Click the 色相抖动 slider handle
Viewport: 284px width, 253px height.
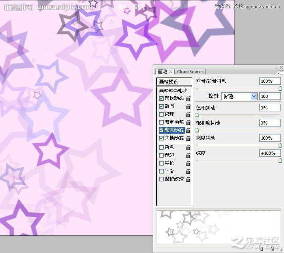[x=197, y=115]
